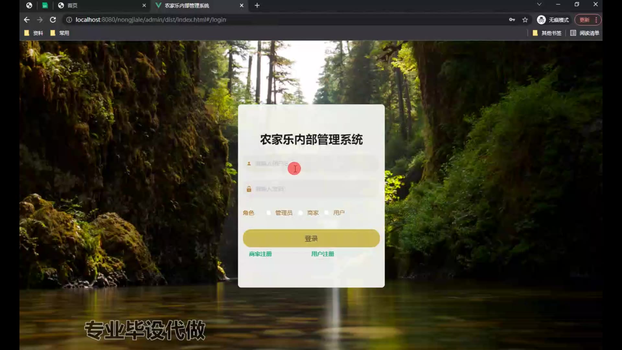Select the 管理员 role radio button
Image resolution: width=622 pixels, height=350 pixels.
(x=269, y=213)
